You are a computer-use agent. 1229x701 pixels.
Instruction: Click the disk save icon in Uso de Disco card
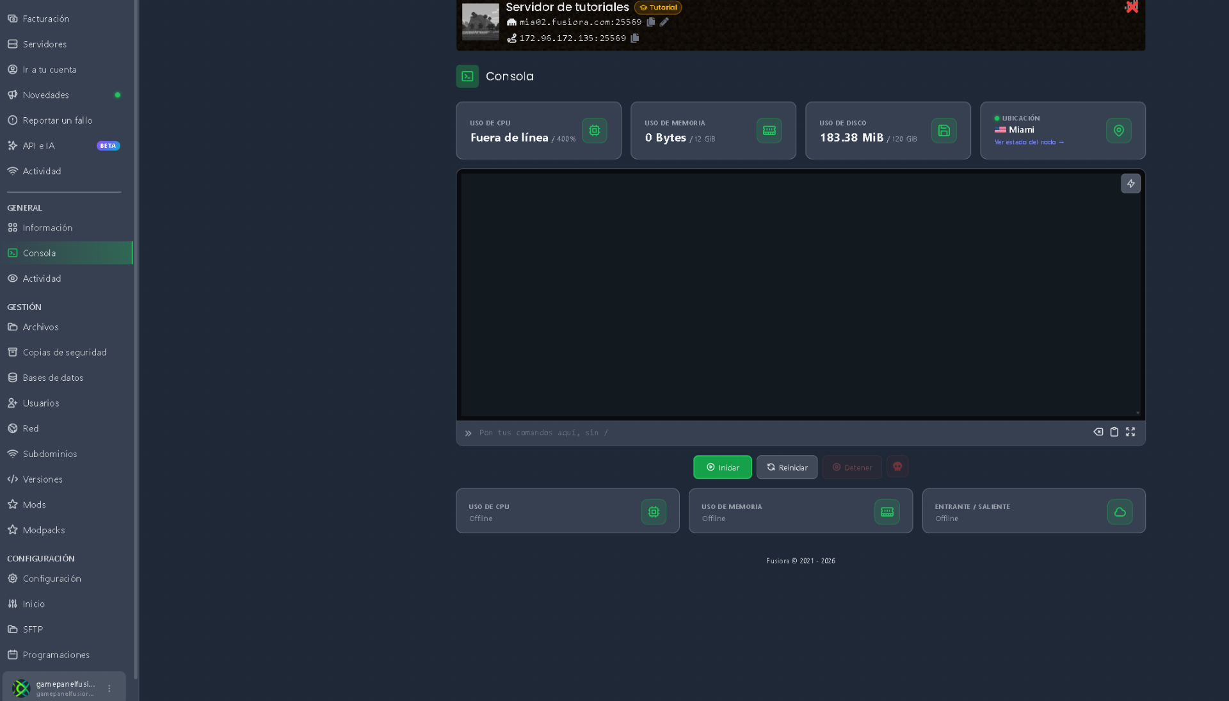pos(944,131)
